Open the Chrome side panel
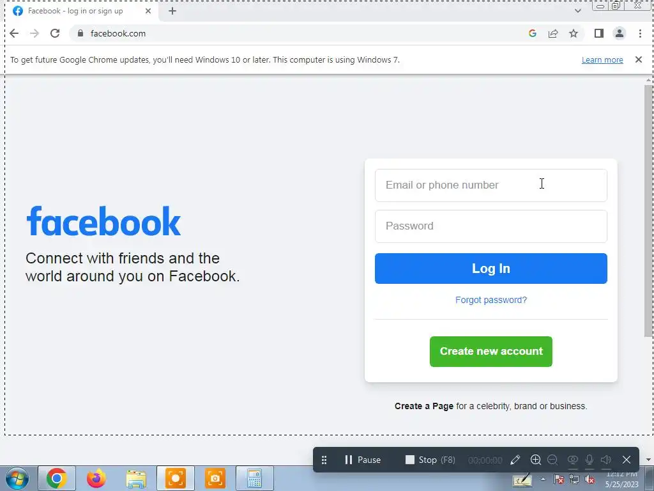The height and width of the screenshot is (491, 654). click(x=599, y=33)
